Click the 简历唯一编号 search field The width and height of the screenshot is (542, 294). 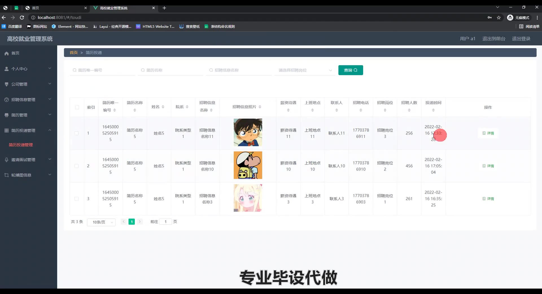pos(102,70)
